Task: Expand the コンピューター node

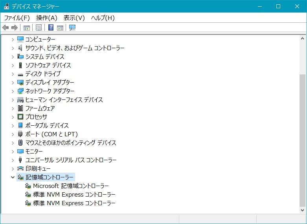Action: coord(13,40)
